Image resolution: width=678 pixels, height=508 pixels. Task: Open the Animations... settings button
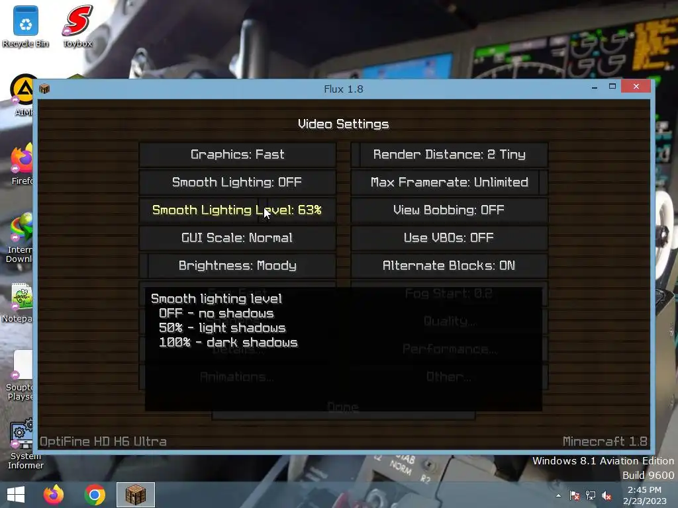point(238,377)
